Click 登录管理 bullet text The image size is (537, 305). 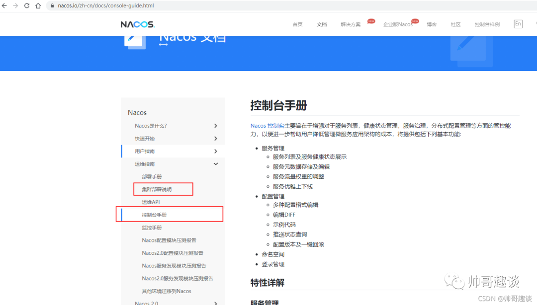point(273,264)
